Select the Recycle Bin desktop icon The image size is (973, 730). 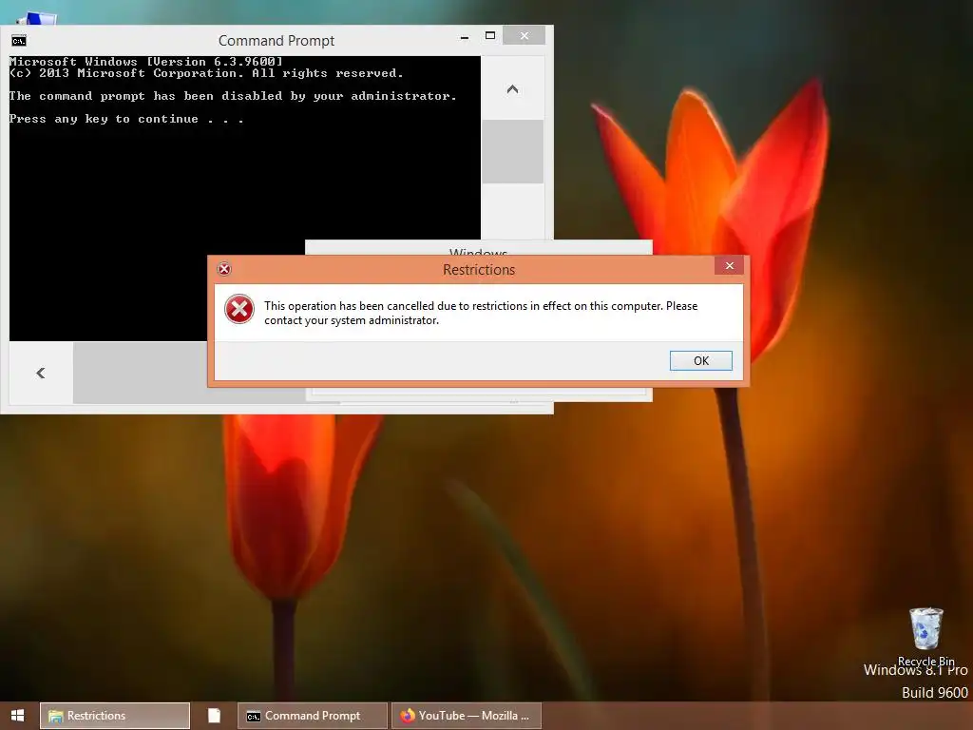click(x=925, y=636)
